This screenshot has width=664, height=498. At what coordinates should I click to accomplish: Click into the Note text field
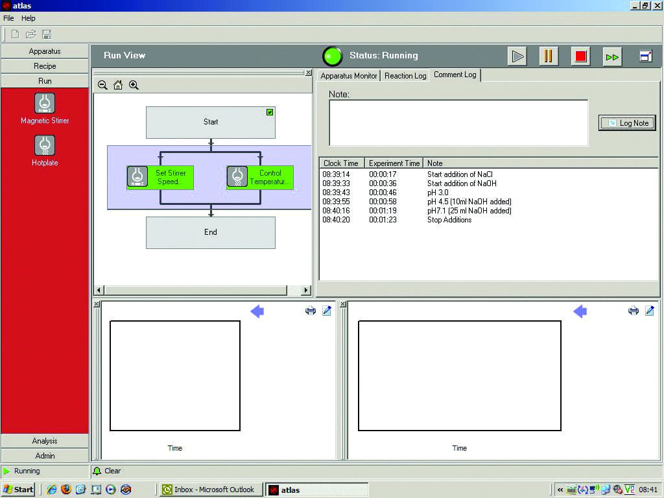(458, 123)
